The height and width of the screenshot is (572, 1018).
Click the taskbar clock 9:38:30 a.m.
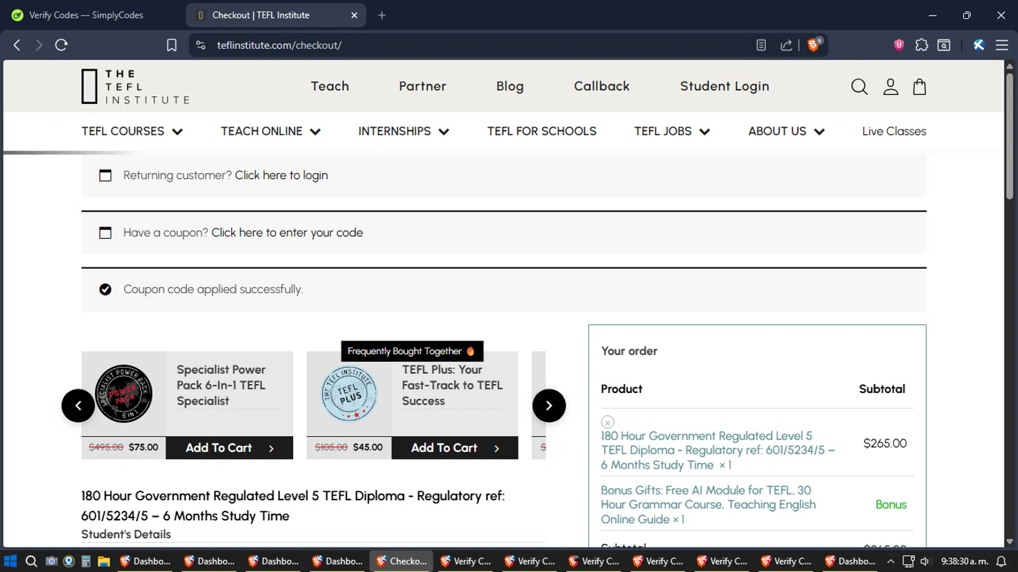964,561
